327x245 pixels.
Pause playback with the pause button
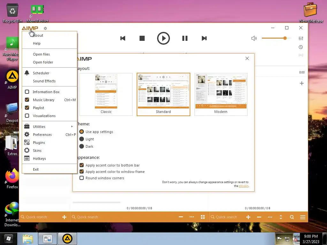click(x=185, y=38)
